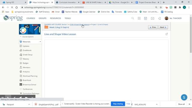Open lesson in new window icon
The image size is (192, 108).
coord(166,34)
